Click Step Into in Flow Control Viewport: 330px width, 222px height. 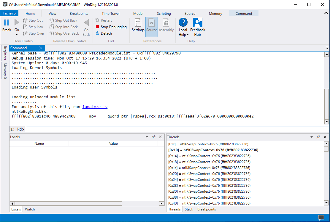(x=33, y=27)
